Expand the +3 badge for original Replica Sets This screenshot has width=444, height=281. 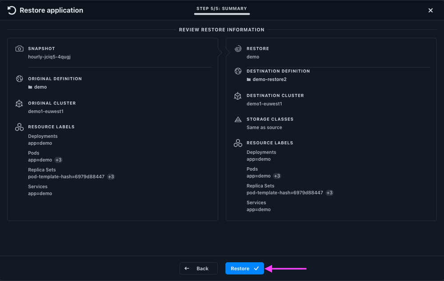pos(111,177)
